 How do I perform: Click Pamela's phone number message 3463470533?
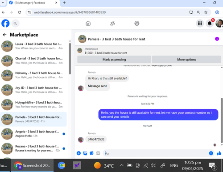[96, 139]
